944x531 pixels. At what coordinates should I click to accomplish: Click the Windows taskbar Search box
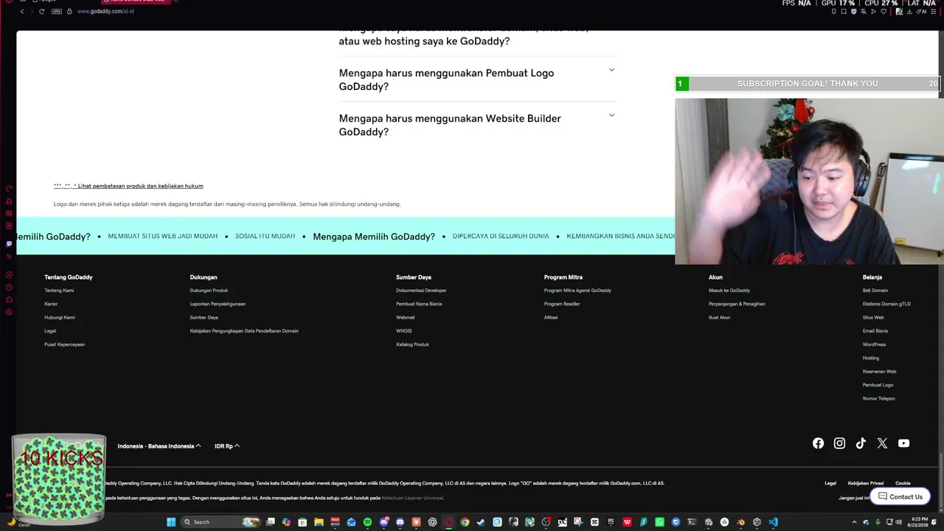[x=221, y=522]
